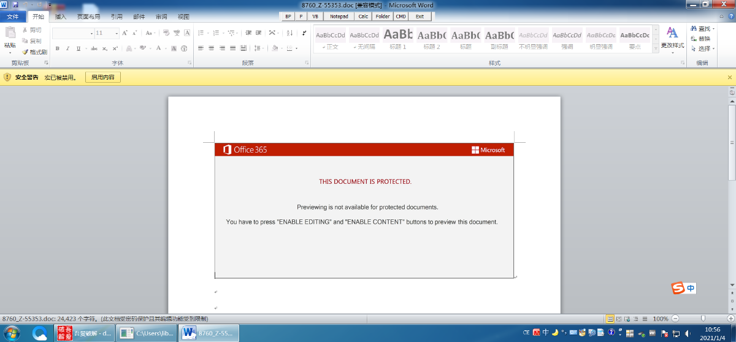Close the security warning bar

coord(729,77)
